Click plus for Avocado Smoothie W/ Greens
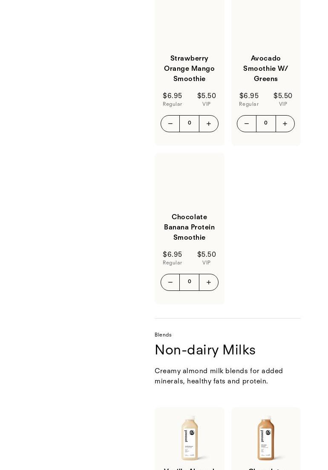The width and height of the screenshot is (328, 470). click(285, 124)
